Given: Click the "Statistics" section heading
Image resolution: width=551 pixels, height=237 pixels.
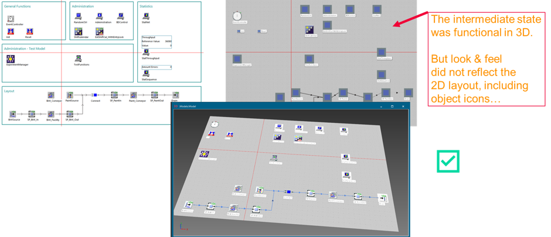Looking at the screenshot, I should (x=146, y=6).
